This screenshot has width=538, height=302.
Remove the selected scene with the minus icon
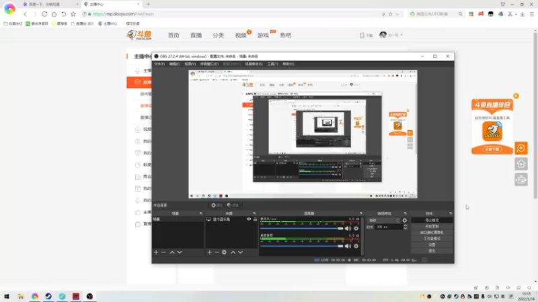[x=163, y=252]
